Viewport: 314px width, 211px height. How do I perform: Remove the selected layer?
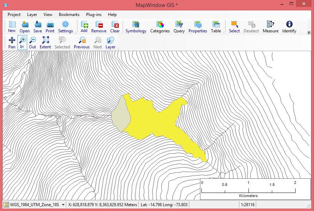click(99, 26)
